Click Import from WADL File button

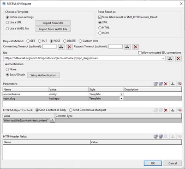[x=53, y=29]
